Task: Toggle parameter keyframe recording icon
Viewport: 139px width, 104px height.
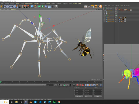Action: click(95, 85)
